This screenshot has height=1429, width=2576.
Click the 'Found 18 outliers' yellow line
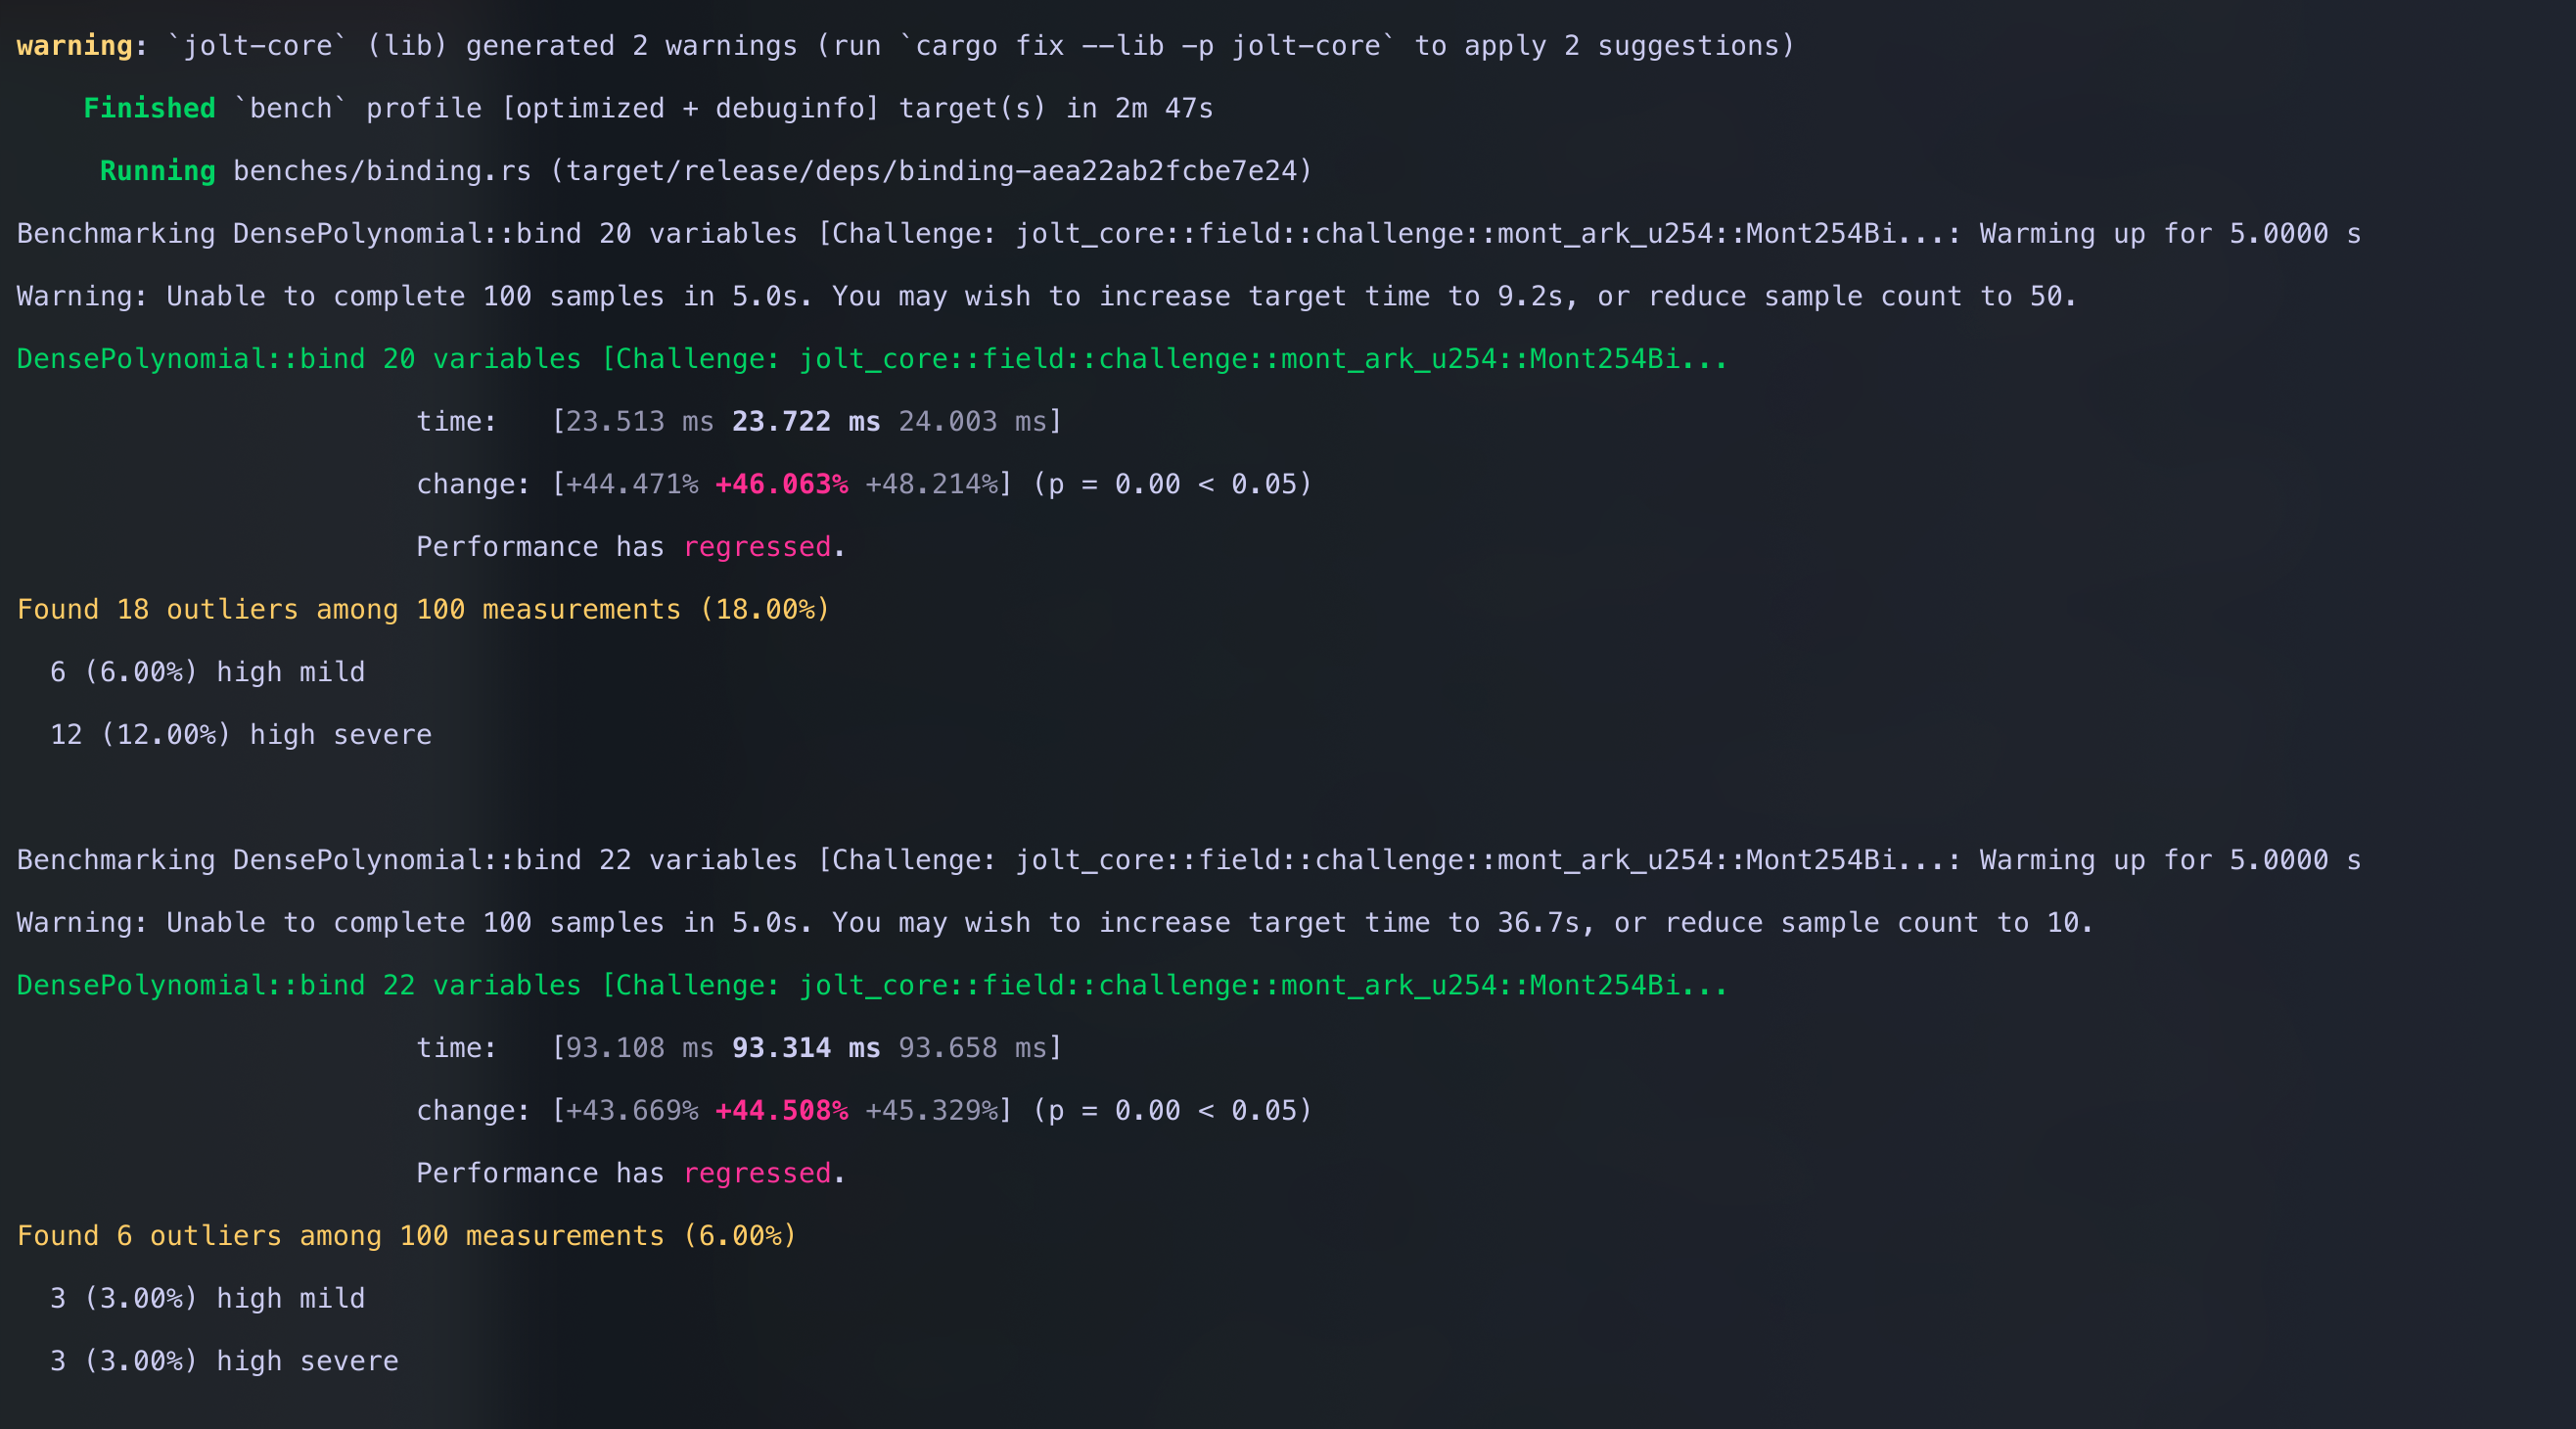[423, 609]
